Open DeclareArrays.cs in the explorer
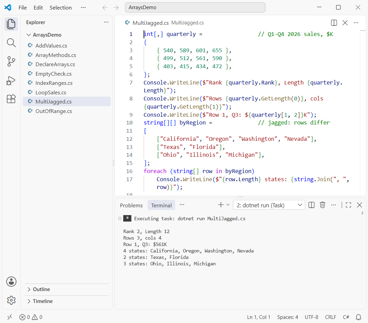This screenshot has height=323, width=368. tap(67, 64)
